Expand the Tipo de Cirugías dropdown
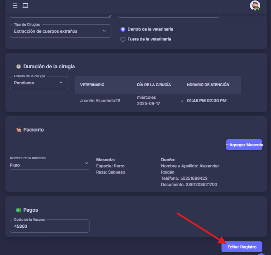This screenshot has width=271, height=255. (x=60, y=31)
